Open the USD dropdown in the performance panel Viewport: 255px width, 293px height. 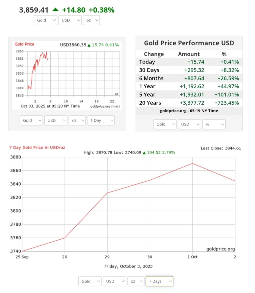(x=189, y=124)
